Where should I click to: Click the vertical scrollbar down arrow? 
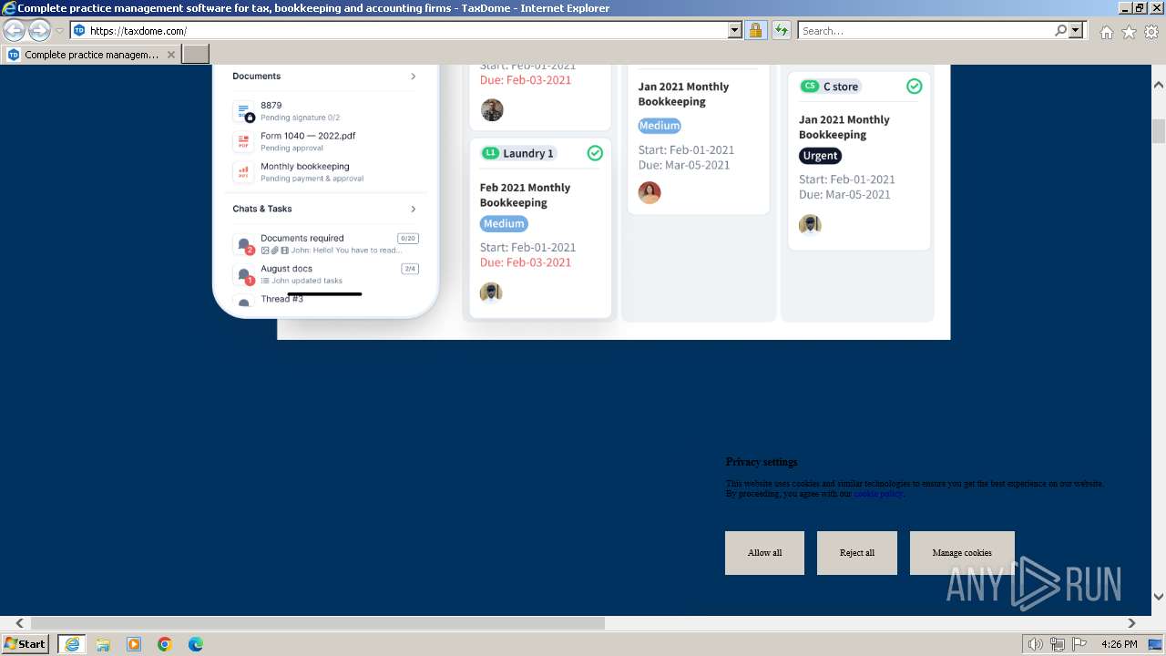[1159, 597]
